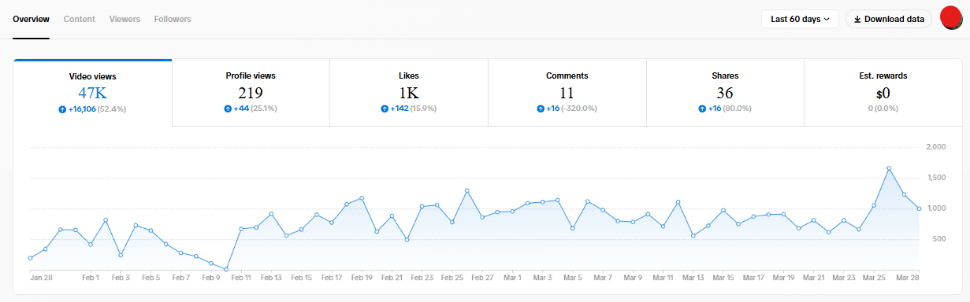Click the 2,000 y-axis label
Screen dimensions: 970x302
pyautogui.click(x=935, y=147)
